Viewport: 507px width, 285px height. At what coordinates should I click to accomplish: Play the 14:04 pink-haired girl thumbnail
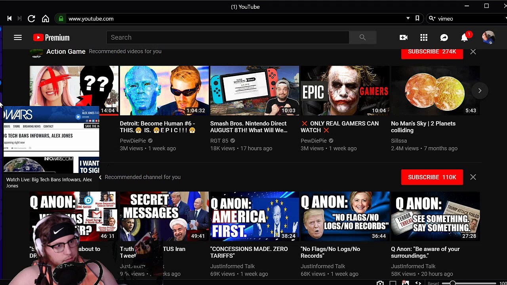[x=74, y=86]
